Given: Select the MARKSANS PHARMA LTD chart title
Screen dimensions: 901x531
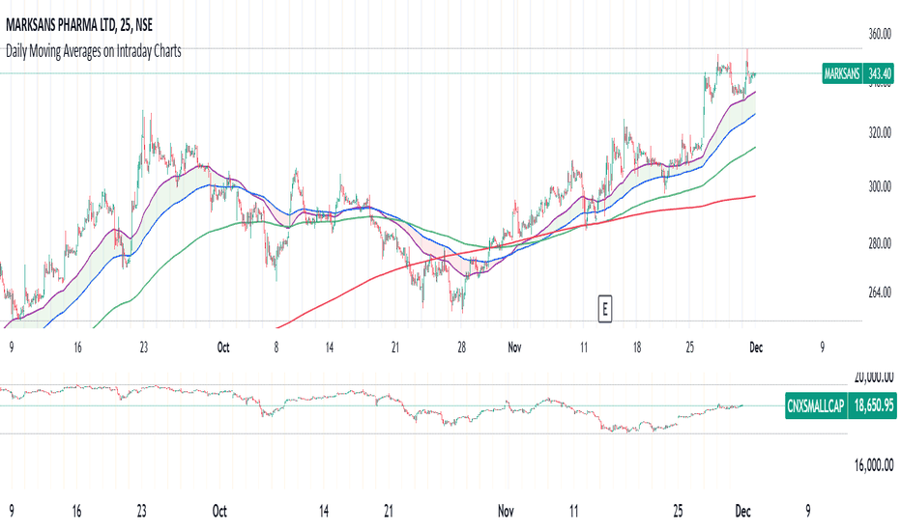Looking at the screenshot, I should (79, 25).
